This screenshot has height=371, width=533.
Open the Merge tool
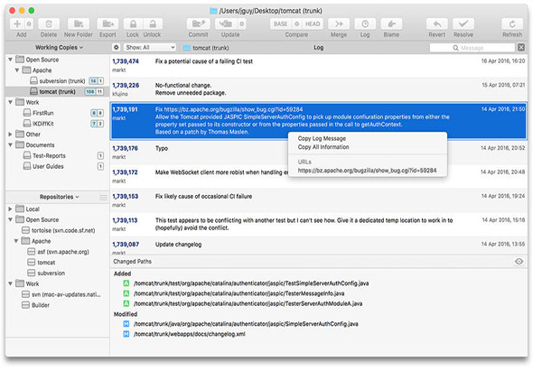[x=339, y=23]
